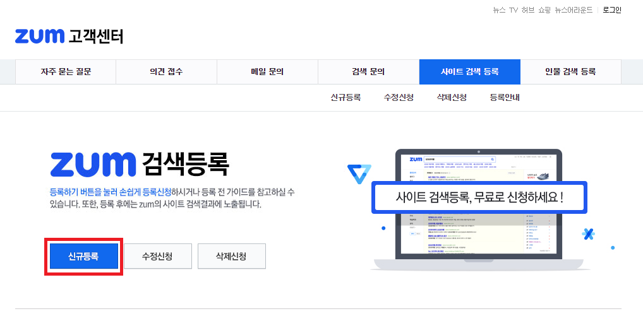This screenshot has height=316, width=643.
Task: Click the 삭제신청 button below the description
Action: pyautogui.click(x=231, y=256)
